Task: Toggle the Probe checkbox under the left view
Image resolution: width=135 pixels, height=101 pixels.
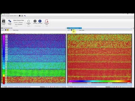Action: (x=3, y=87)
